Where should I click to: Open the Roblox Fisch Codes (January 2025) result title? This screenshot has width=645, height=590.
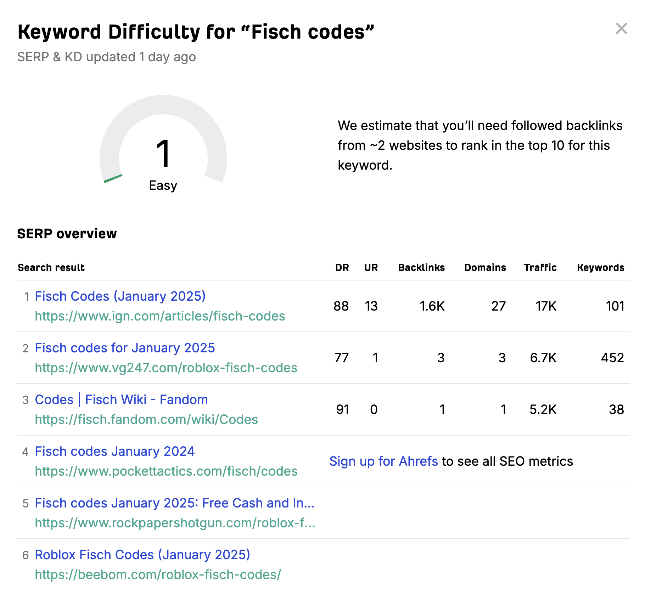click(142, 555)
